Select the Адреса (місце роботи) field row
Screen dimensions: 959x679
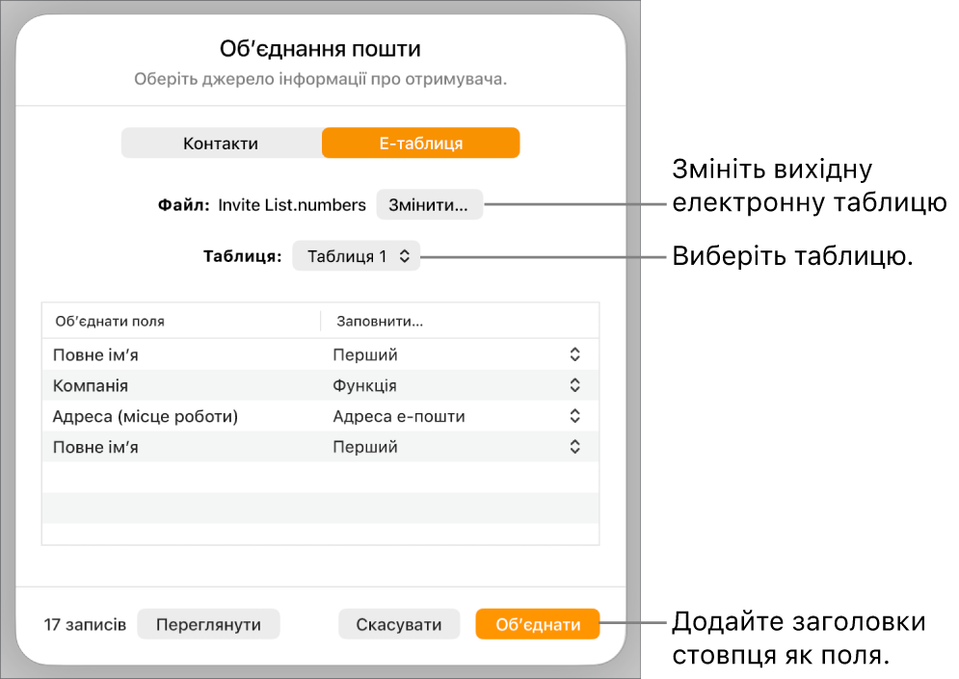(x=321, y=416)
